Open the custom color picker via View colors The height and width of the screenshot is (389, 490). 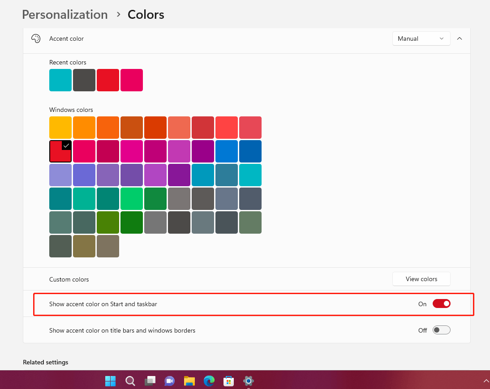click(421, 279)
